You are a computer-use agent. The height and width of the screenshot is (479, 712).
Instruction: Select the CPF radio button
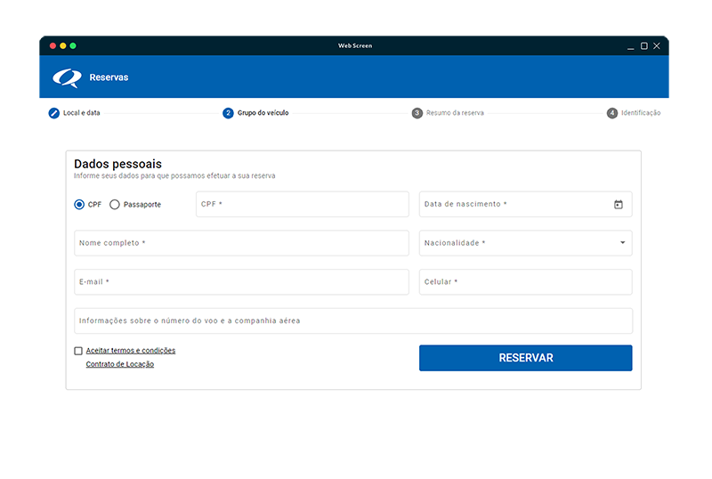point(79,205)
